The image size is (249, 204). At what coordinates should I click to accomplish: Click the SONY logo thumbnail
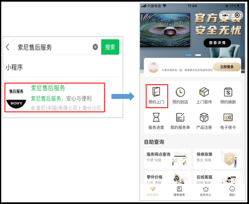tap(16, 104)
